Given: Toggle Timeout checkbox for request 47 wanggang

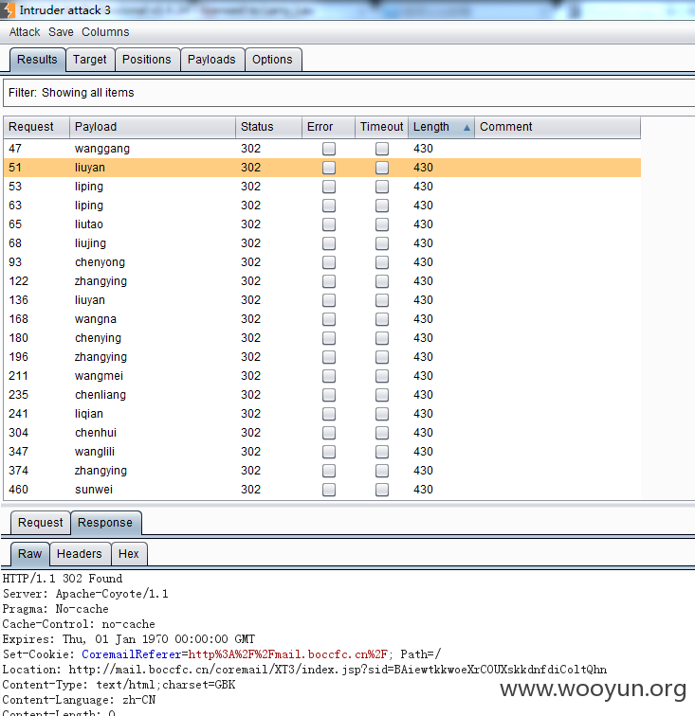Looking at the screenshot, I should coord(382,149).
